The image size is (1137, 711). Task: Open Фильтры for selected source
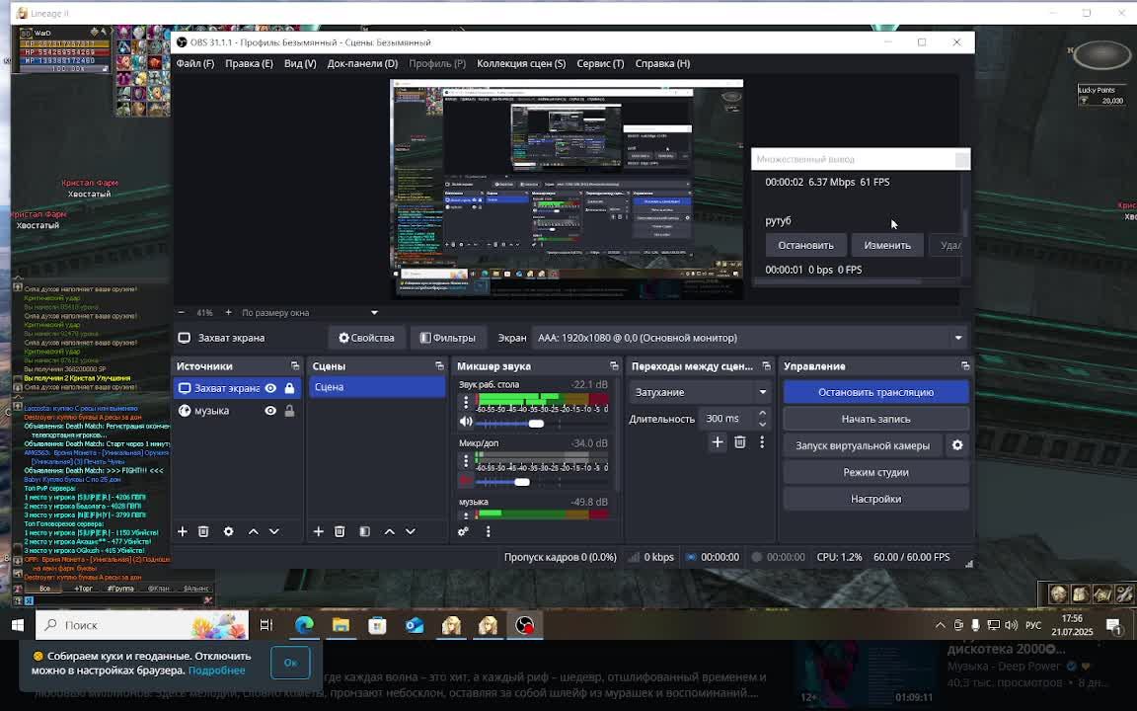click(x=448, y=338)
